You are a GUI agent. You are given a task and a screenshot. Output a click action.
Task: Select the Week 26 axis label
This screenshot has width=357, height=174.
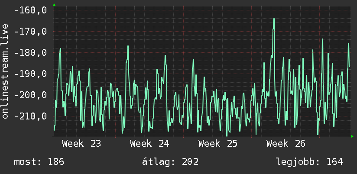[286, 144]
